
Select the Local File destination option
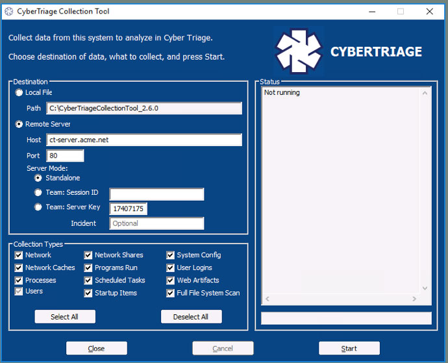pyautogui.click(x=19, y=93)
